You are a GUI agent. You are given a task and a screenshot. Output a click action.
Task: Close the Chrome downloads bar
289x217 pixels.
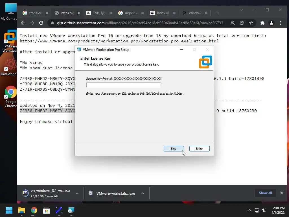tap(281, 193)
